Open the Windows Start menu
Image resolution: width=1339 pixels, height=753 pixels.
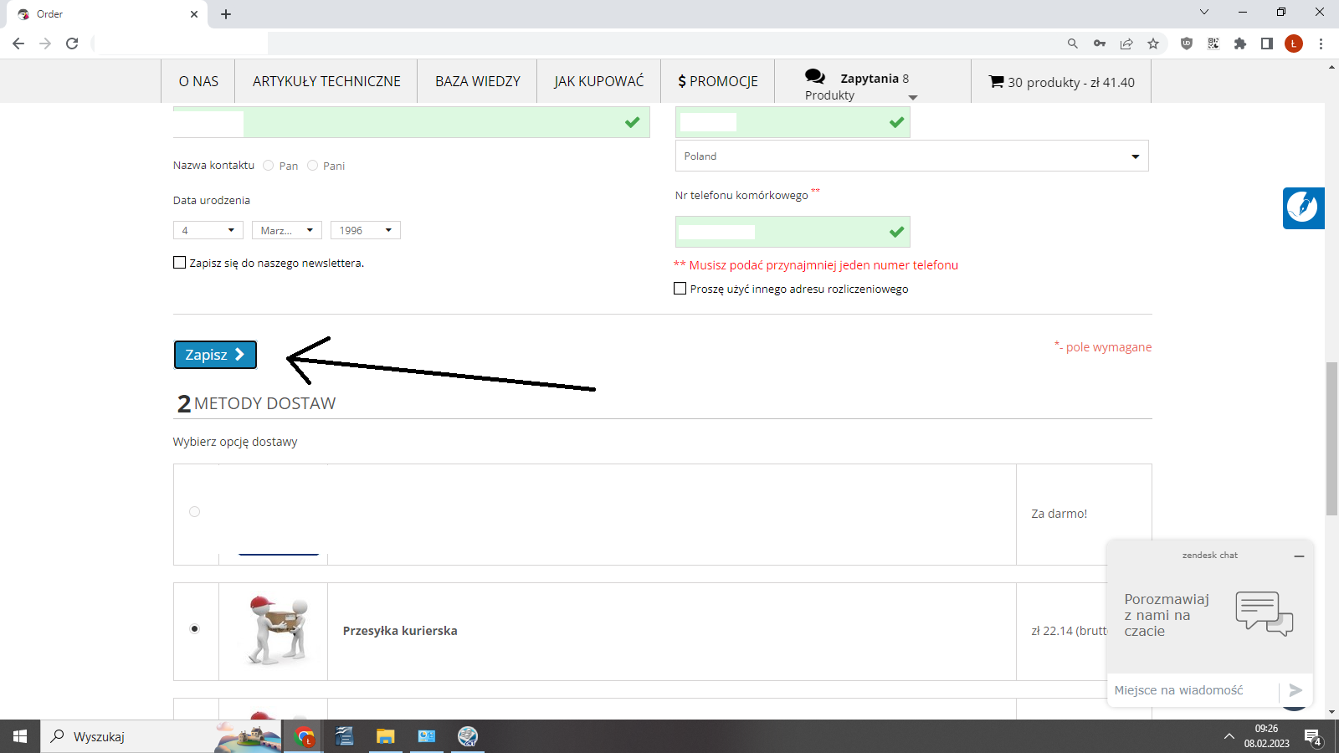20,736
